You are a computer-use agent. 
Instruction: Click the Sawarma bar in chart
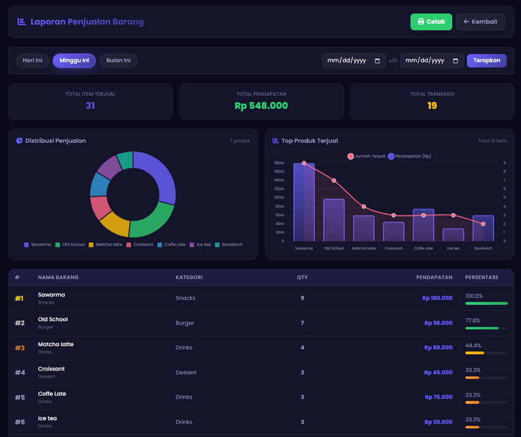[x=304, y=202]
